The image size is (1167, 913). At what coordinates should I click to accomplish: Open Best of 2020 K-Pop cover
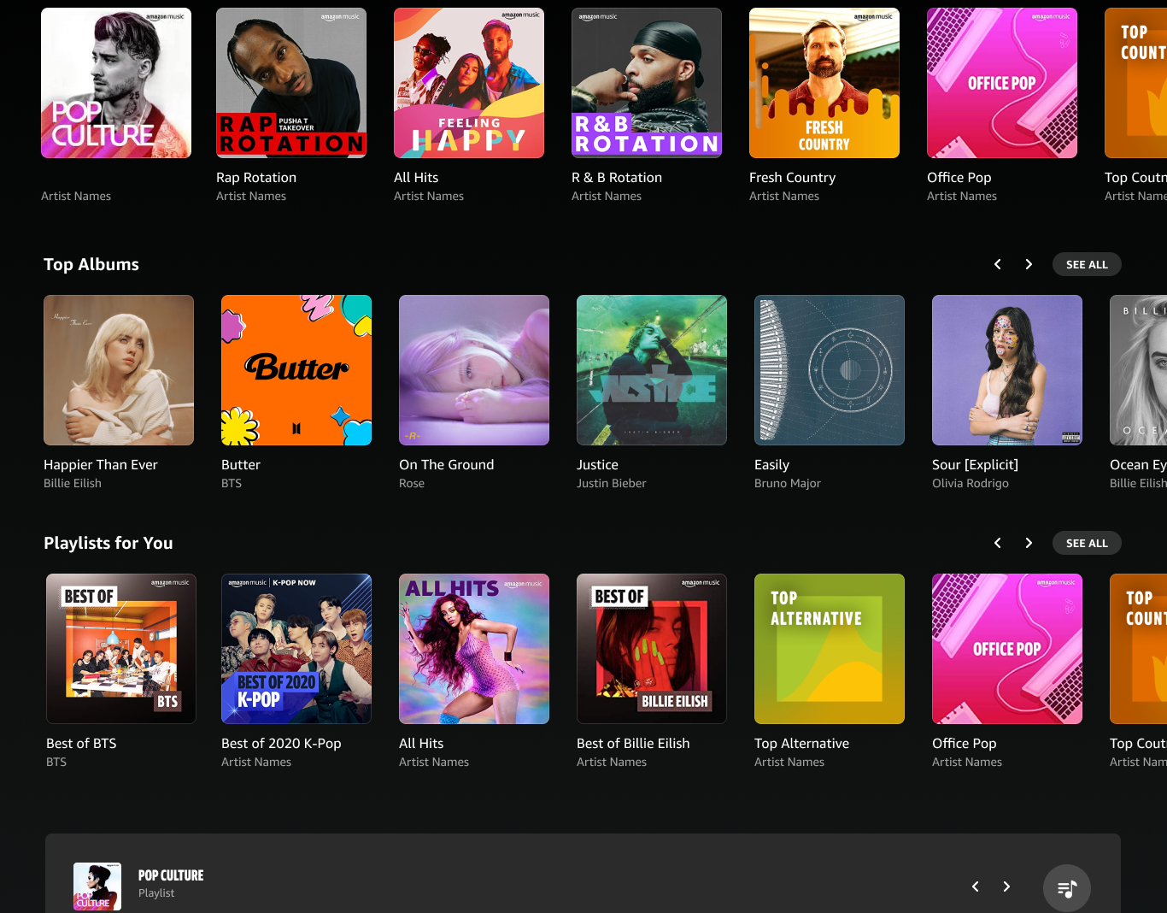coord(296,649)
